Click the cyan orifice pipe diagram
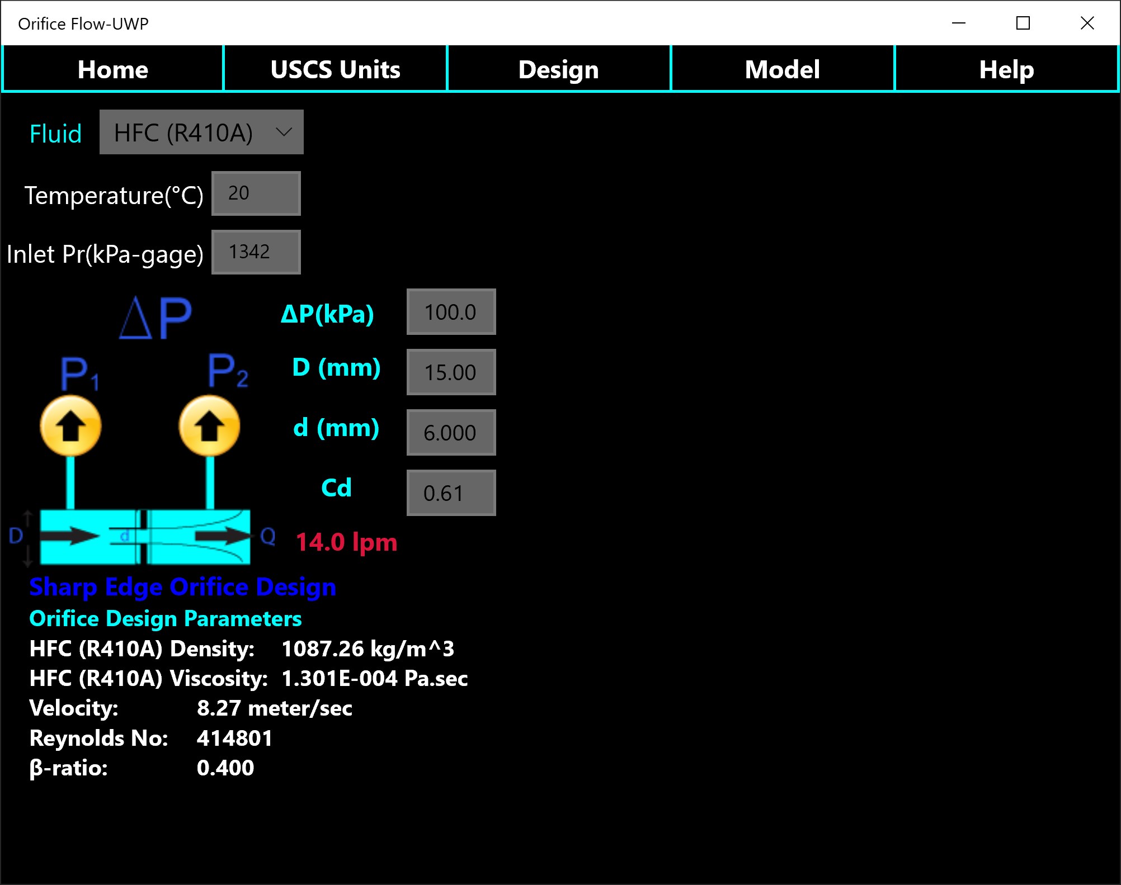The image size is (1121, 885). click(x=145, y=537)
